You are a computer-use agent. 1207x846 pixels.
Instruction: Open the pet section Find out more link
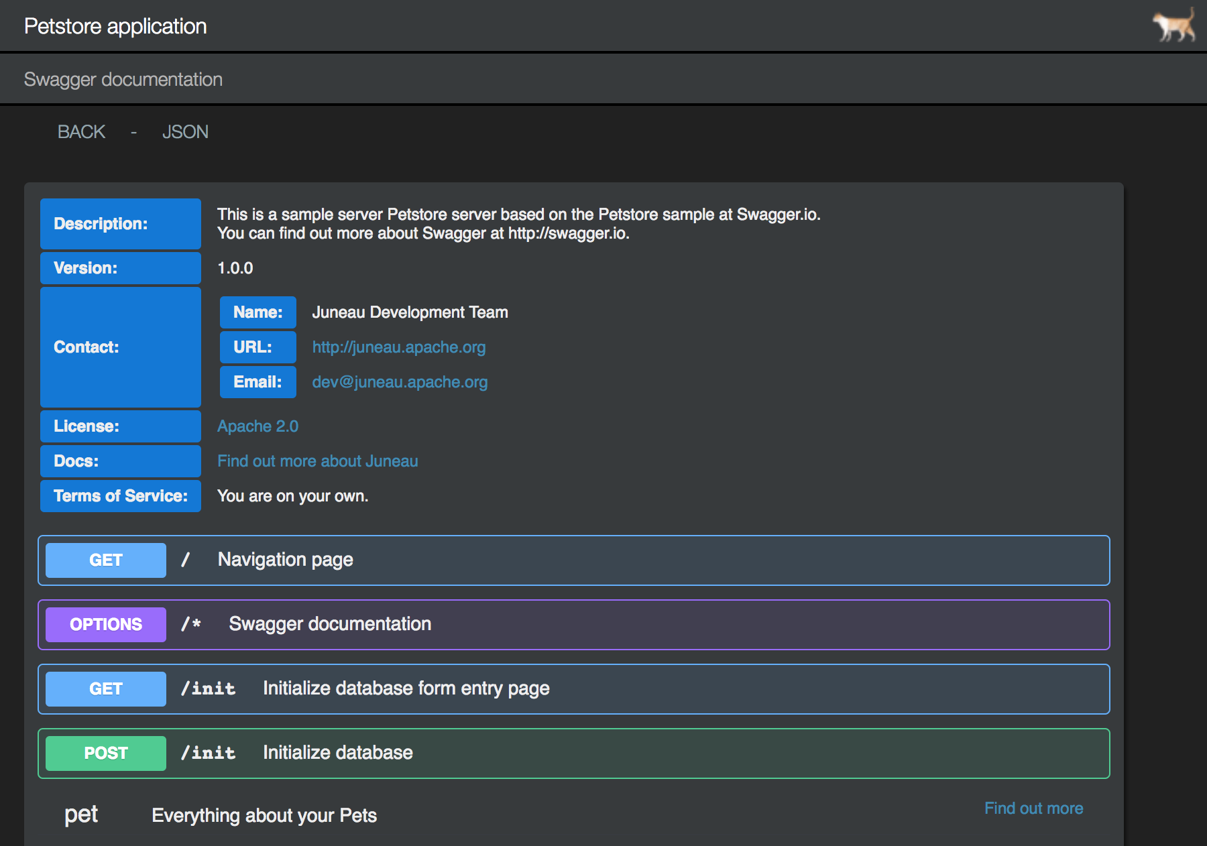point(1033,808)
